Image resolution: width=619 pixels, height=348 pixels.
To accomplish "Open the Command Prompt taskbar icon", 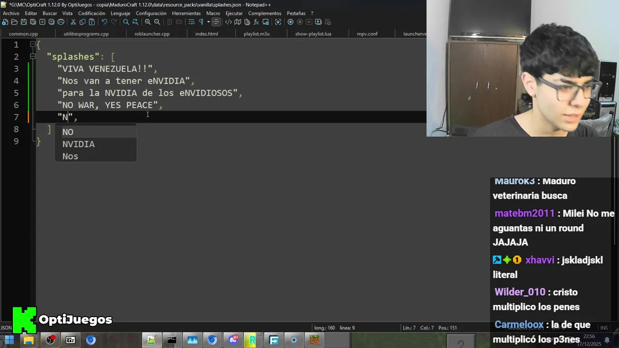I will [x=172, y=340].
